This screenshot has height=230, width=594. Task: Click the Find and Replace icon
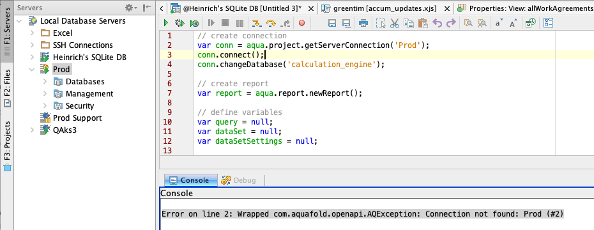[x=482, y=24]
